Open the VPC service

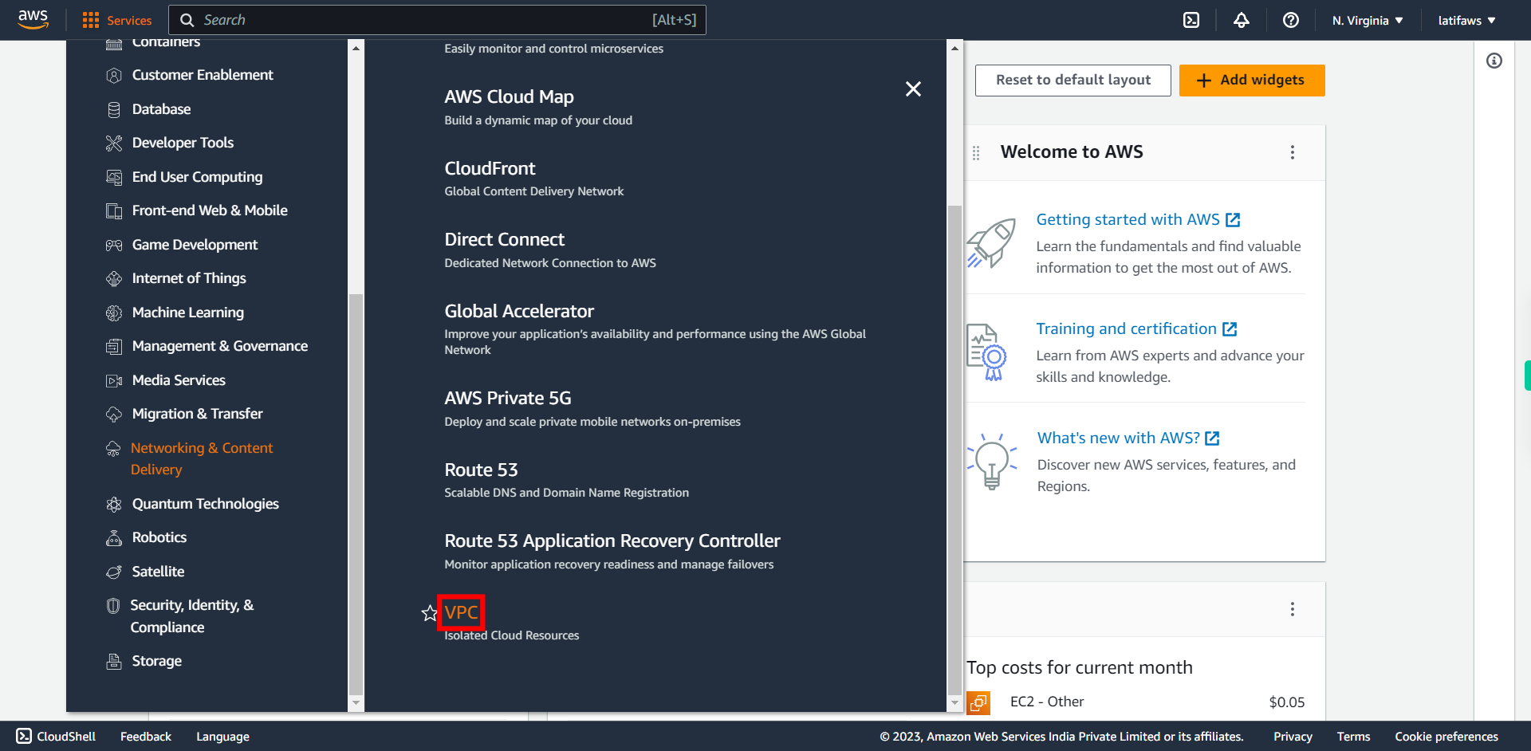tap(462, 612)
